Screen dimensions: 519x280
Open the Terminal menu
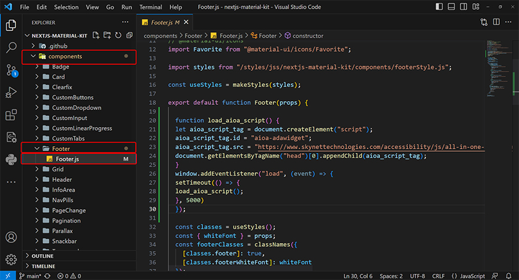151,7
